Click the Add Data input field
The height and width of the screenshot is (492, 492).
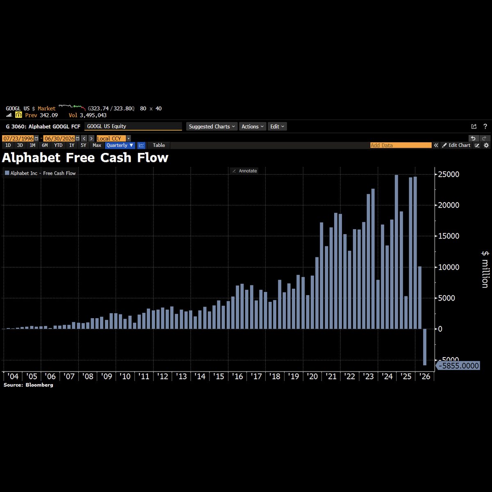pos(401,145)
